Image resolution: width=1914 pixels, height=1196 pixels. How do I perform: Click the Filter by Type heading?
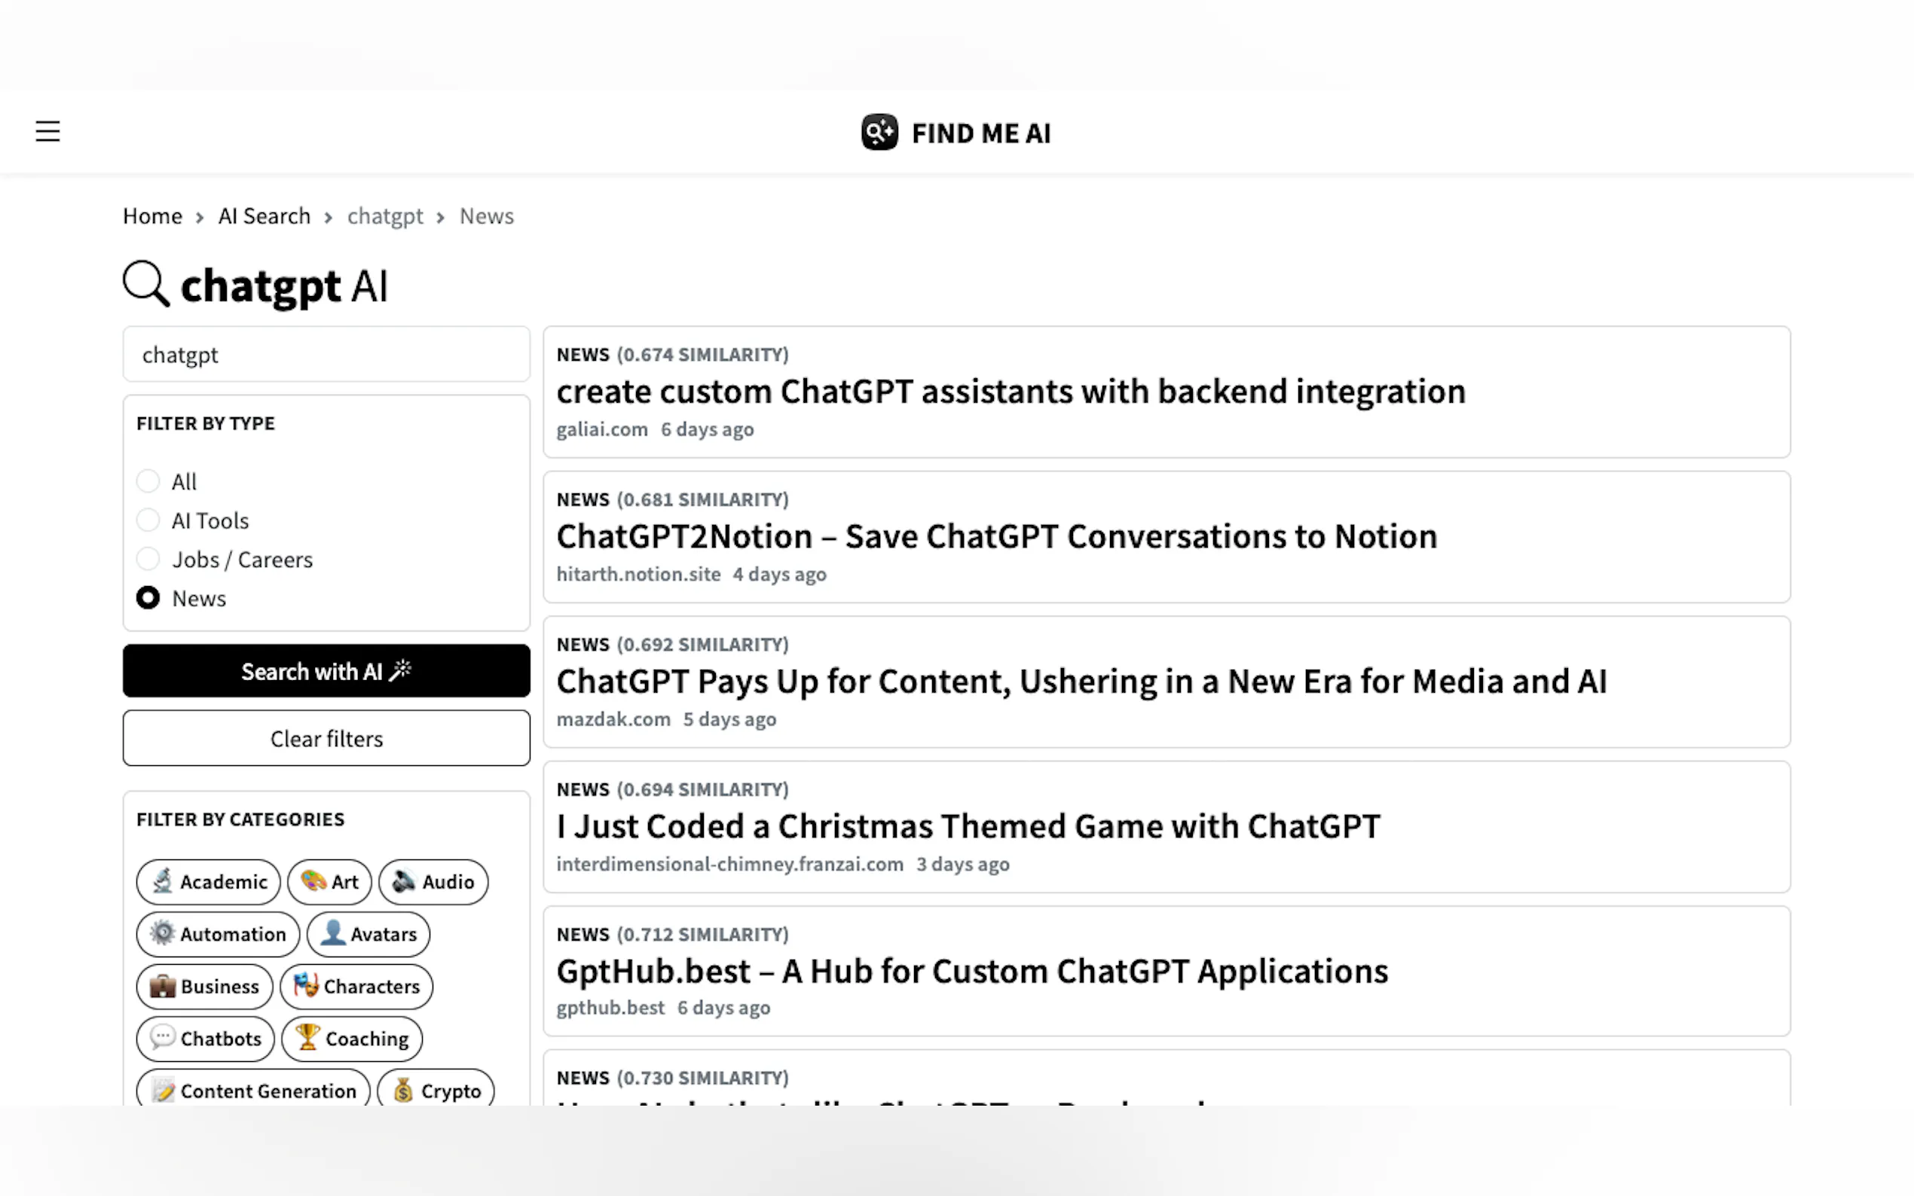(206, 423)
